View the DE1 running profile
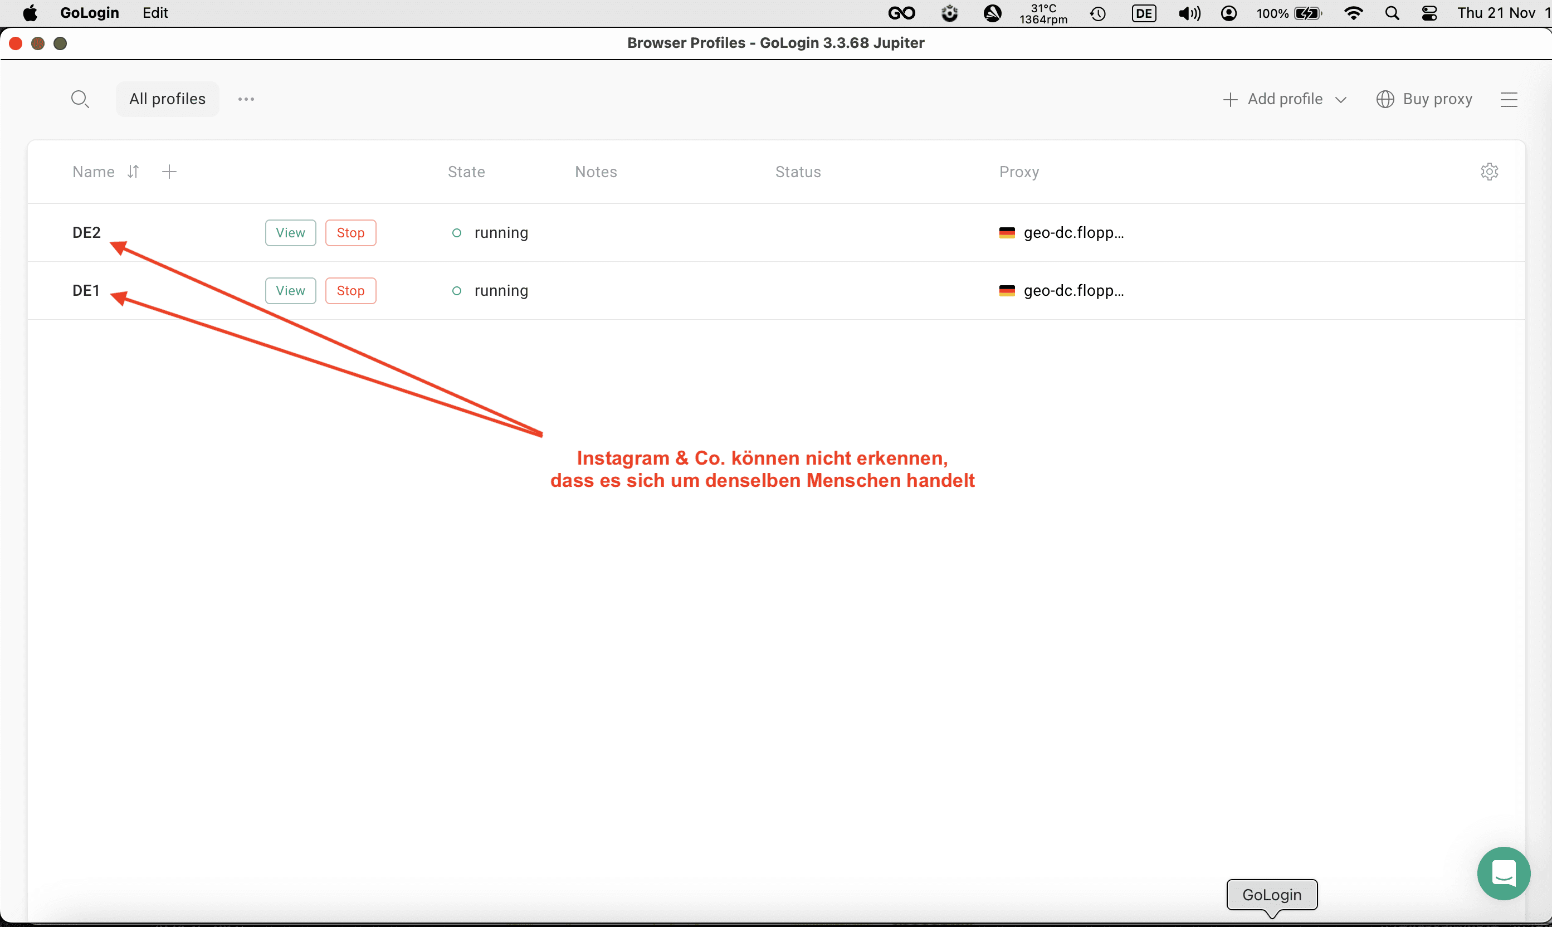 pyautogui.click(x=290, y=291)
